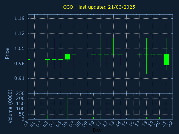Click the 100 volume axis label

click(20, 109)
